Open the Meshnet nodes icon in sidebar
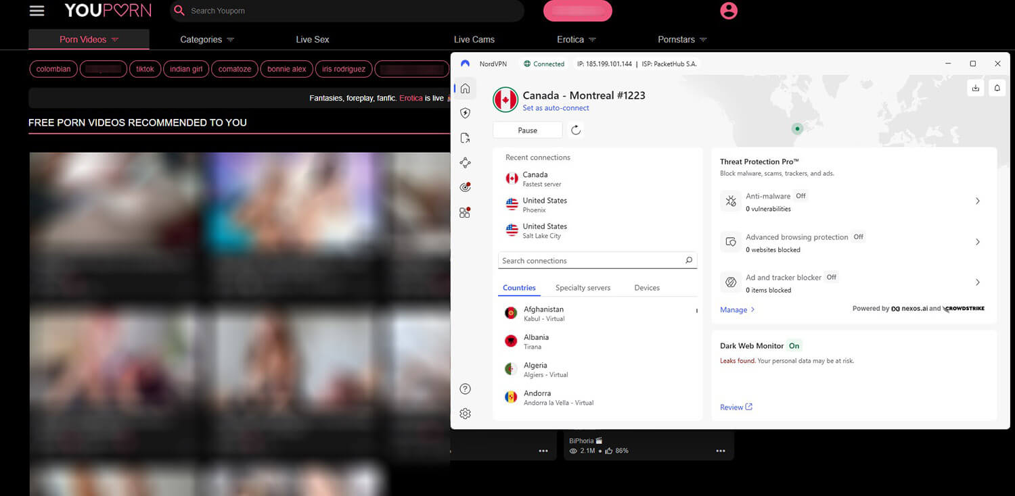 coord(465,162)
